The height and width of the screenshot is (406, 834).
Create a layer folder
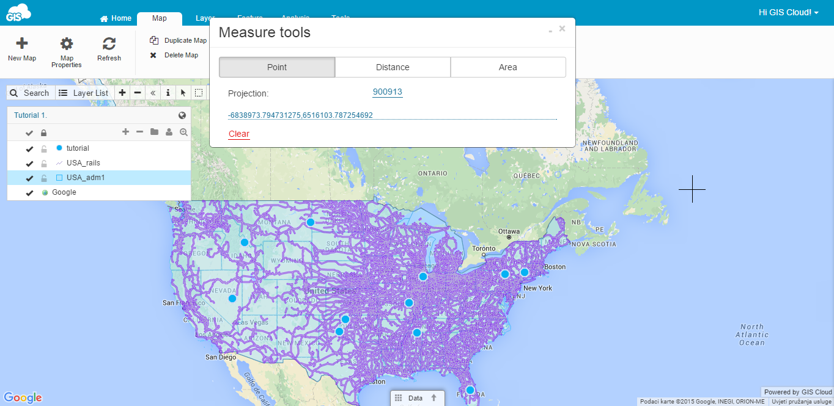click(x=154, y=132)
